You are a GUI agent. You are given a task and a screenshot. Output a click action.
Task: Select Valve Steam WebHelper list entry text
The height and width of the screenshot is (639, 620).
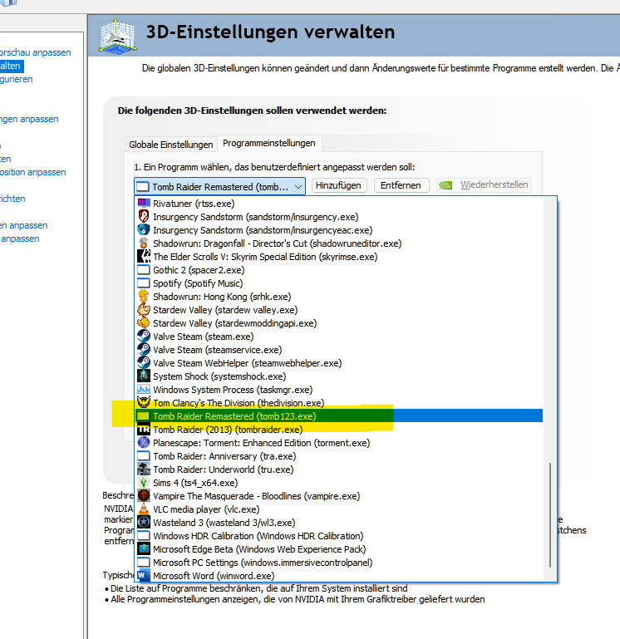click(248, 363)
